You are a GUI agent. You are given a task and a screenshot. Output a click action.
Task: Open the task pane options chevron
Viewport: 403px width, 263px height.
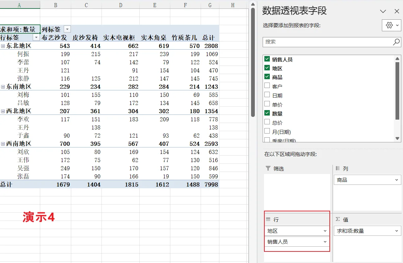click(x=383, y=11)
